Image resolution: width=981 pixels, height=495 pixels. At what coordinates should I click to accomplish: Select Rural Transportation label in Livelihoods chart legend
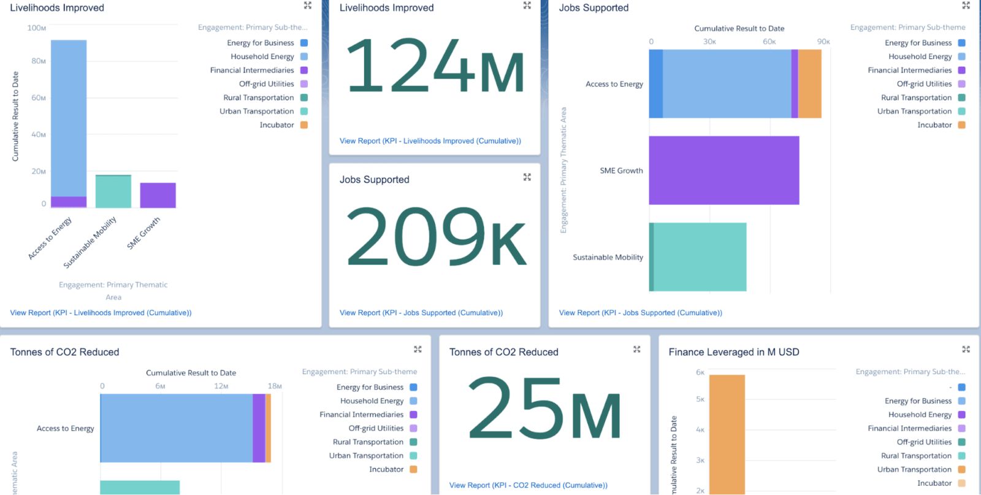pyautogui.click(x=259, y=98)
